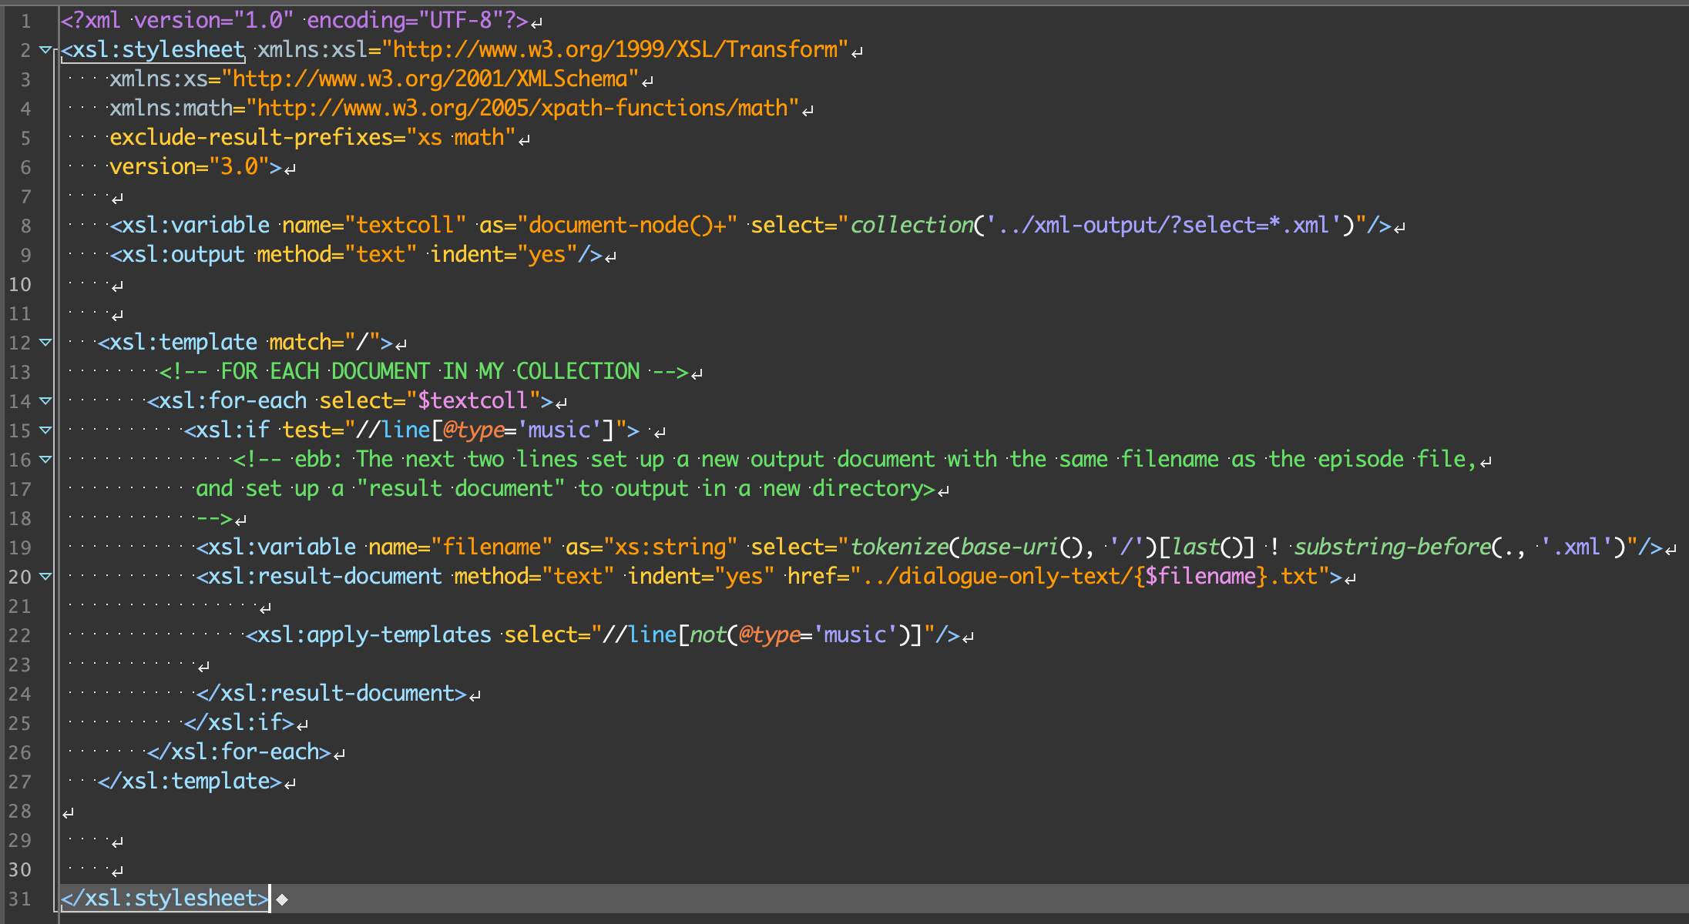Click the closing </xsl:if> tag
1689x924 pixels.
(239, 723)
